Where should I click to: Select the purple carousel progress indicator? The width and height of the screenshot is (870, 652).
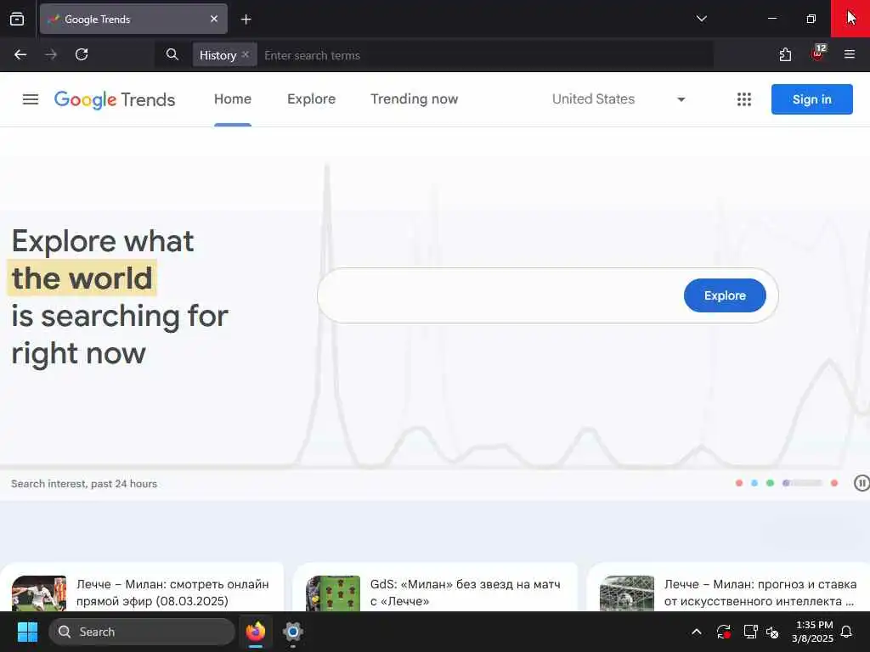(802, 483)
